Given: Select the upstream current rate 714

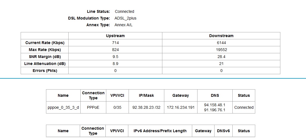Looking at the screenshot, I should (115, 43).
